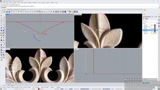Toggle the Mid osnap checkbox
This screenshot has height=90, width=160.
16,87
